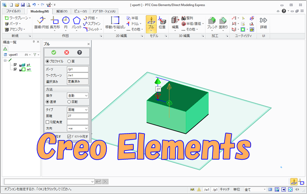Toggle the プロファイル残す checkbox
Screen dimensions: 307x194
(69, 136)
